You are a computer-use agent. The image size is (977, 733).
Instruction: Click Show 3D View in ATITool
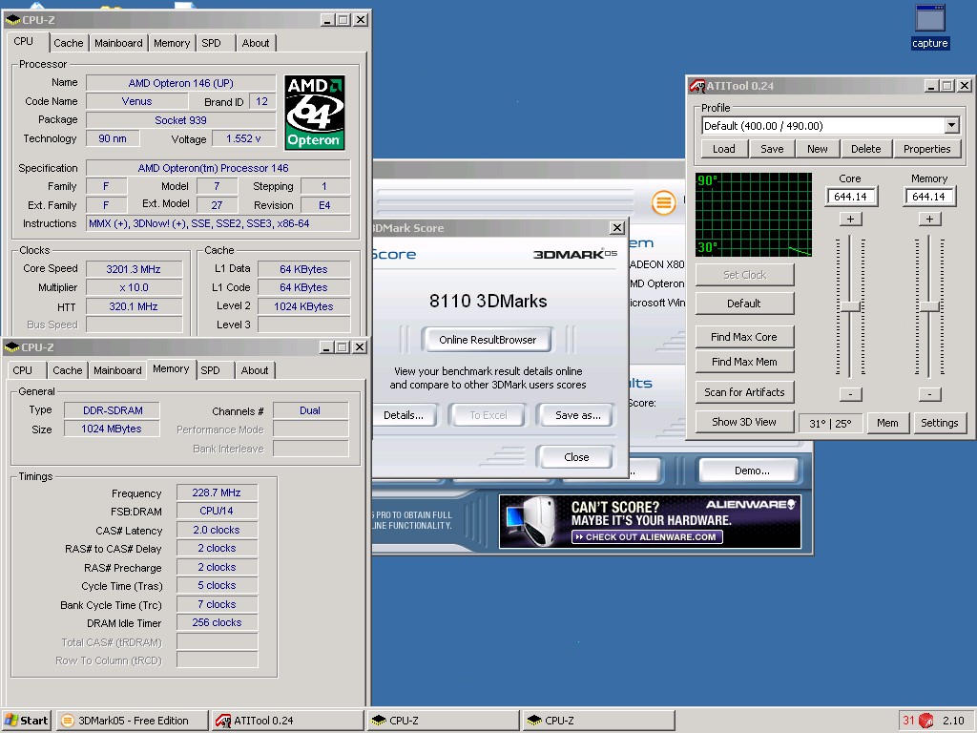pos(744,422)
